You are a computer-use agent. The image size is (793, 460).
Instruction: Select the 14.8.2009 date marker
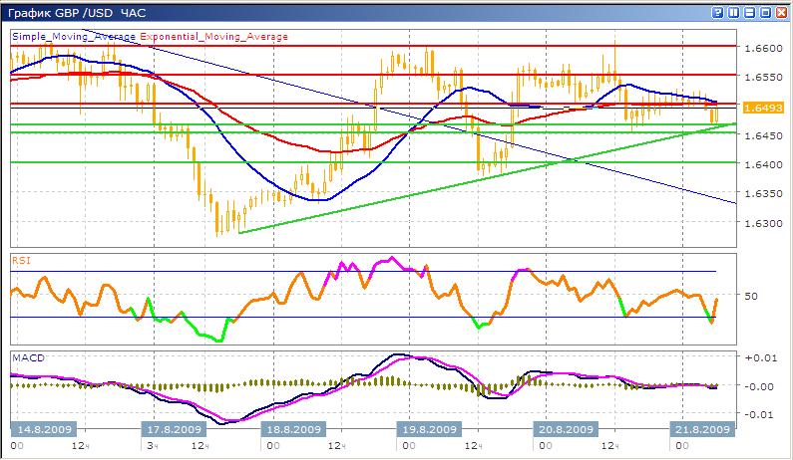click(x=37, y=429)
